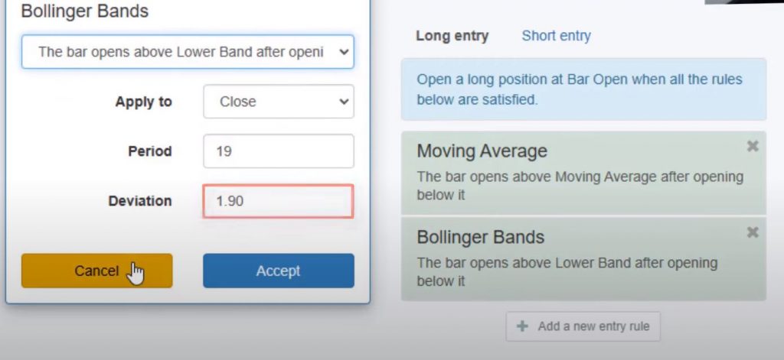Select the Moving Average rule title
784x360 pixels.
coord(482,151)
